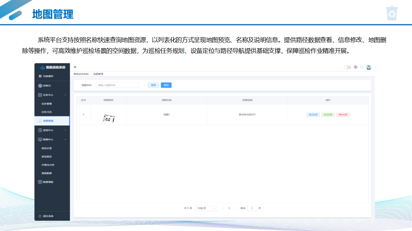The width and height of the screenshot is (412, 231).
Task: Click the 地图1 name cell
Action: click(x=166, y=115)
